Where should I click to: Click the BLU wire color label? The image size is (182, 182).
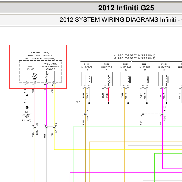point(103,96)
